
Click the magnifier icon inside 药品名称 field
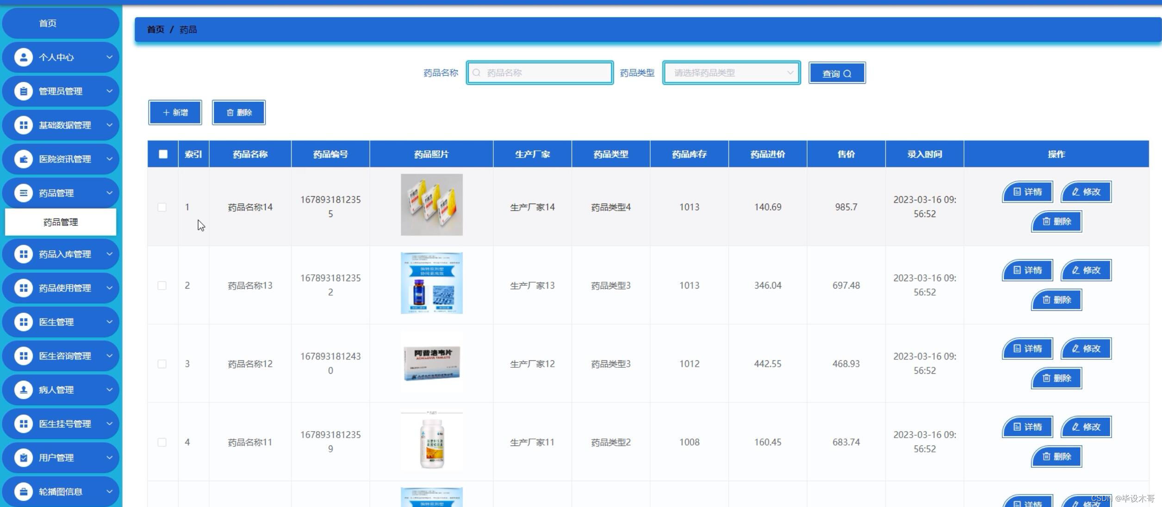pos(476,73)
